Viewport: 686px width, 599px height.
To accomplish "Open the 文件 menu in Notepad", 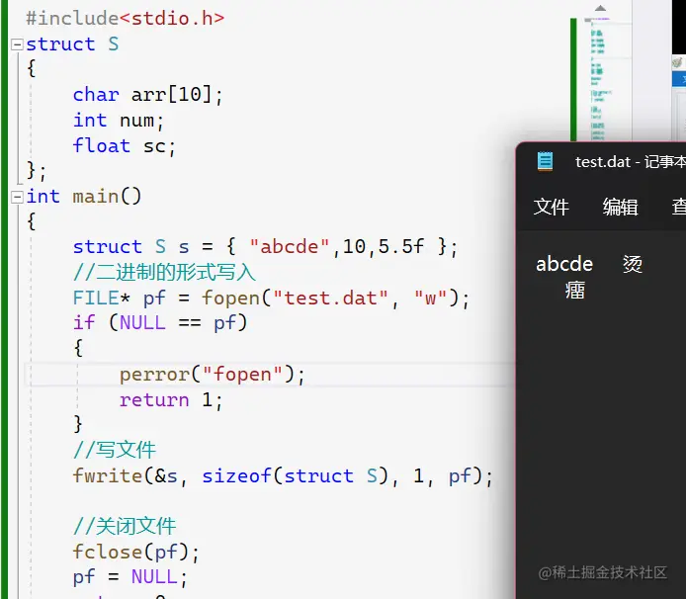I will tap(551, 207).
